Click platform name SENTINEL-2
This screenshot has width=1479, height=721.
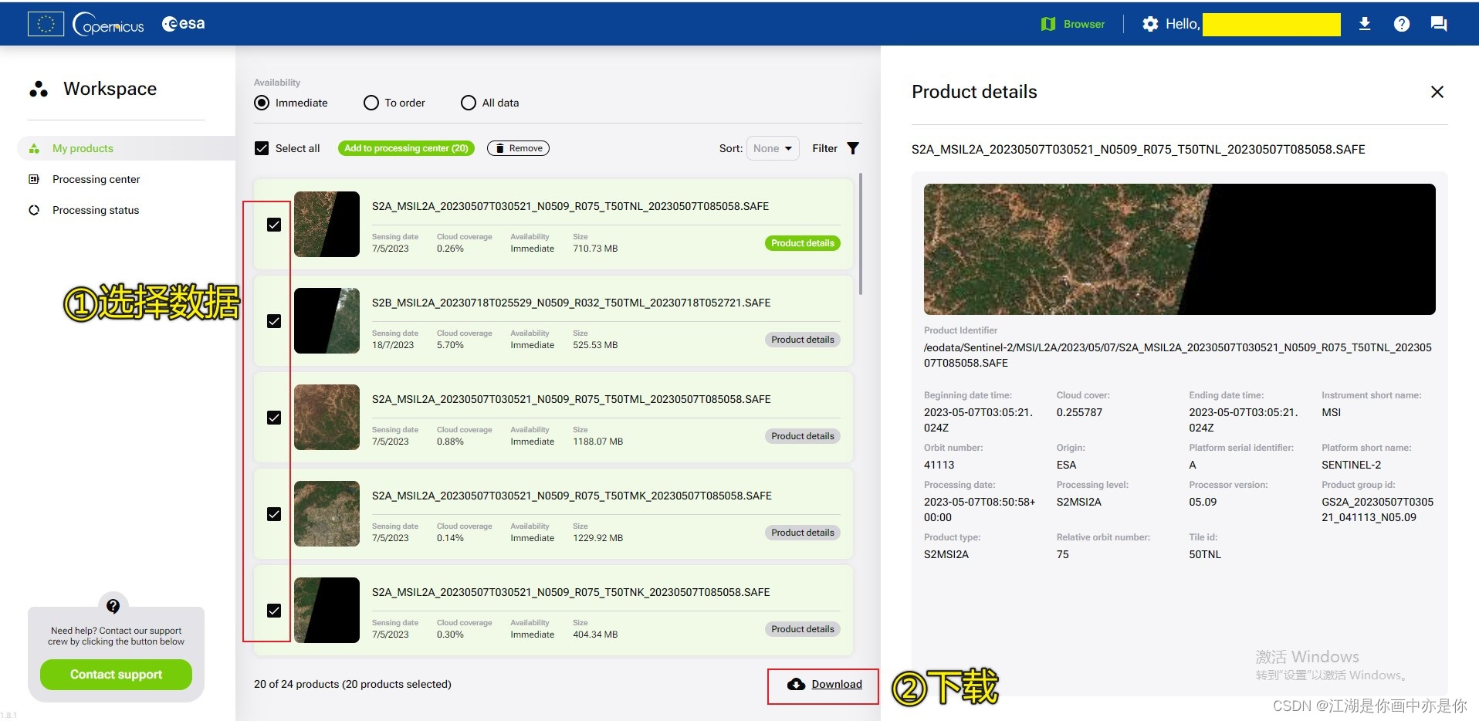1351,465
